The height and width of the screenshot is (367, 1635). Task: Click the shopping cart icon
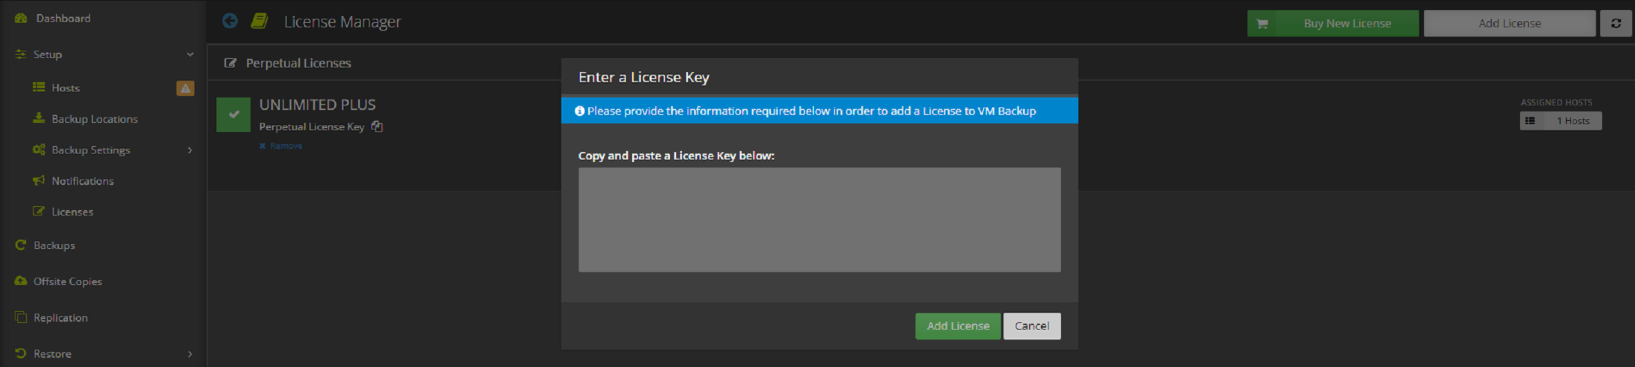point(1261,23)
